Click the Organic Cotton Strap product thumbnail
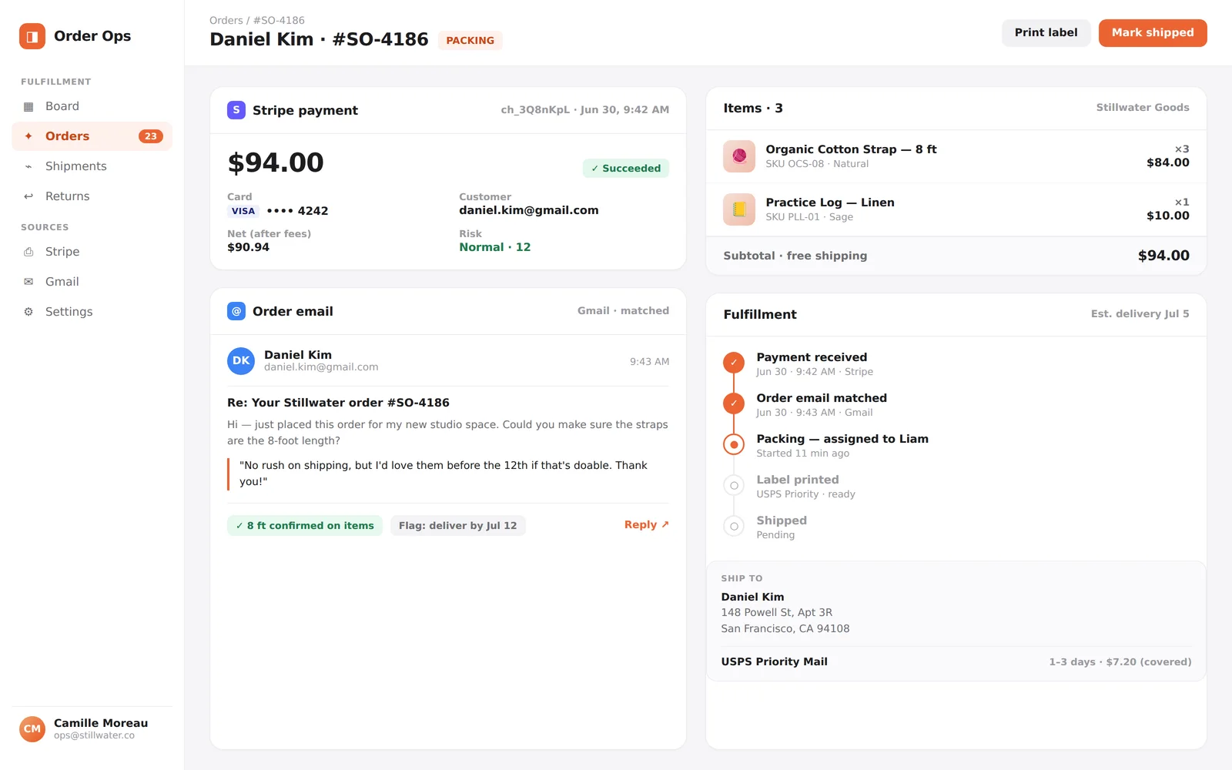This screenshot has height=770, width=1232. (739, 156)
